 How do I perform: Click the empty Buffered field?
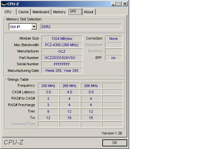pyautogui.click(x=114, y=51)
